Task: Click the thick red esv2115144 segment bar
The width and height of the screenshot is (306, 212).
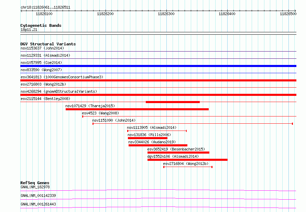Action: [173, 102]
